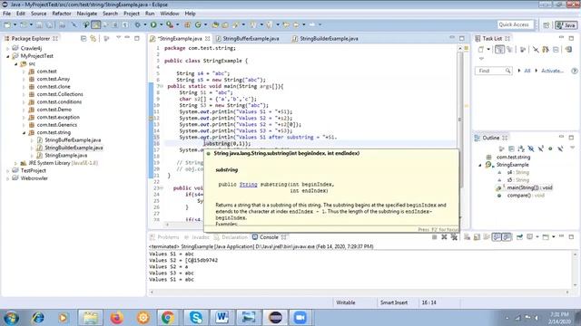Open the Run button dropdown arrow
Screen dimensions: 581x326
(161, 24)
